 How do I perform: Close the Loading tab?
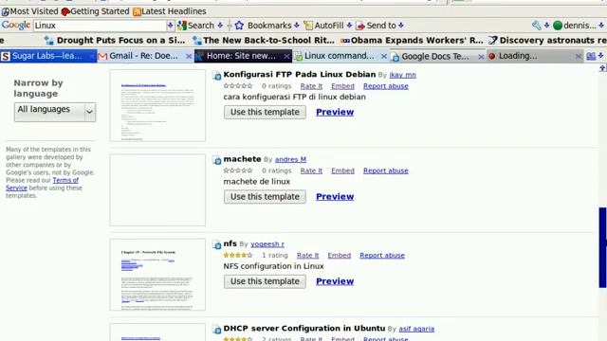(578, 57)
